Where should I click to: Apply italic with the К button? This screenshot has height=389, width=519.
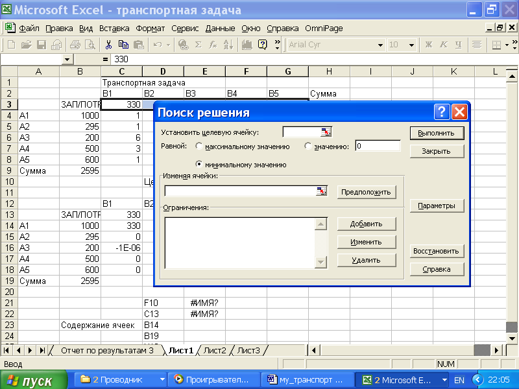click(x=444, y=44)
